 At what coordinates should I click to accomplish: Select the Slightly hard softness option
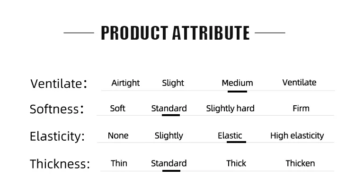(230, 109)
